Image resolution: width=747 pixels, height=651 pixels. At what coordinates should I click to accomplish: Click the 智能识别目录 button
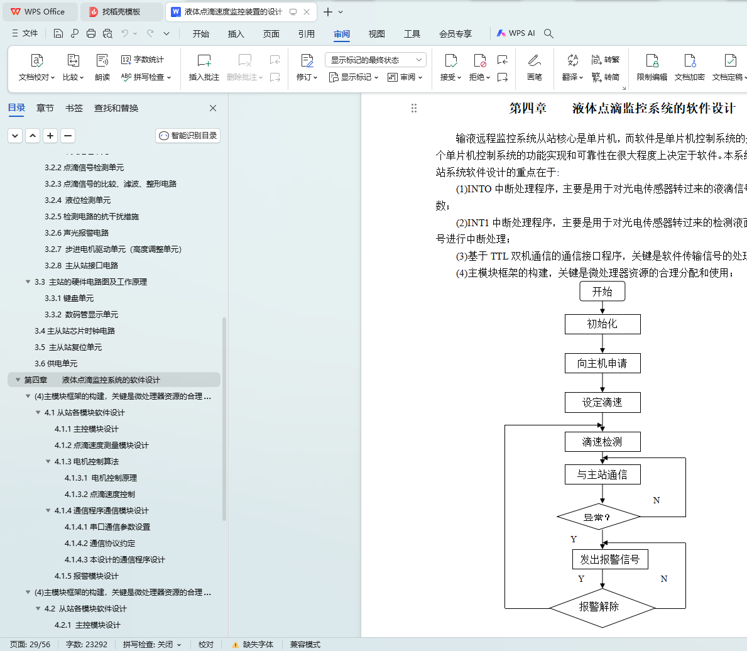coord(188,135)
